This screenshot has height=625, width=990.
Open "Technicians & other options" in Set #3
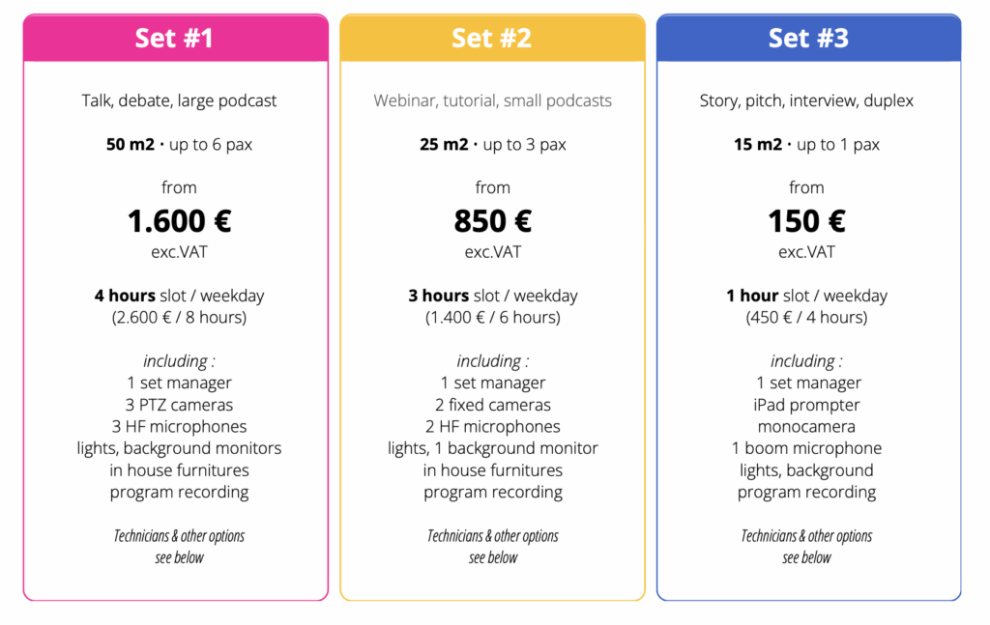coord(806,536)
